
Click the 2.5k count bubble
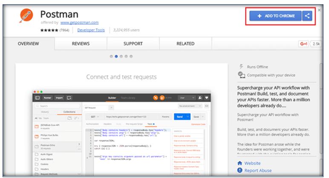pyautogui.click(x=316, y=44)
